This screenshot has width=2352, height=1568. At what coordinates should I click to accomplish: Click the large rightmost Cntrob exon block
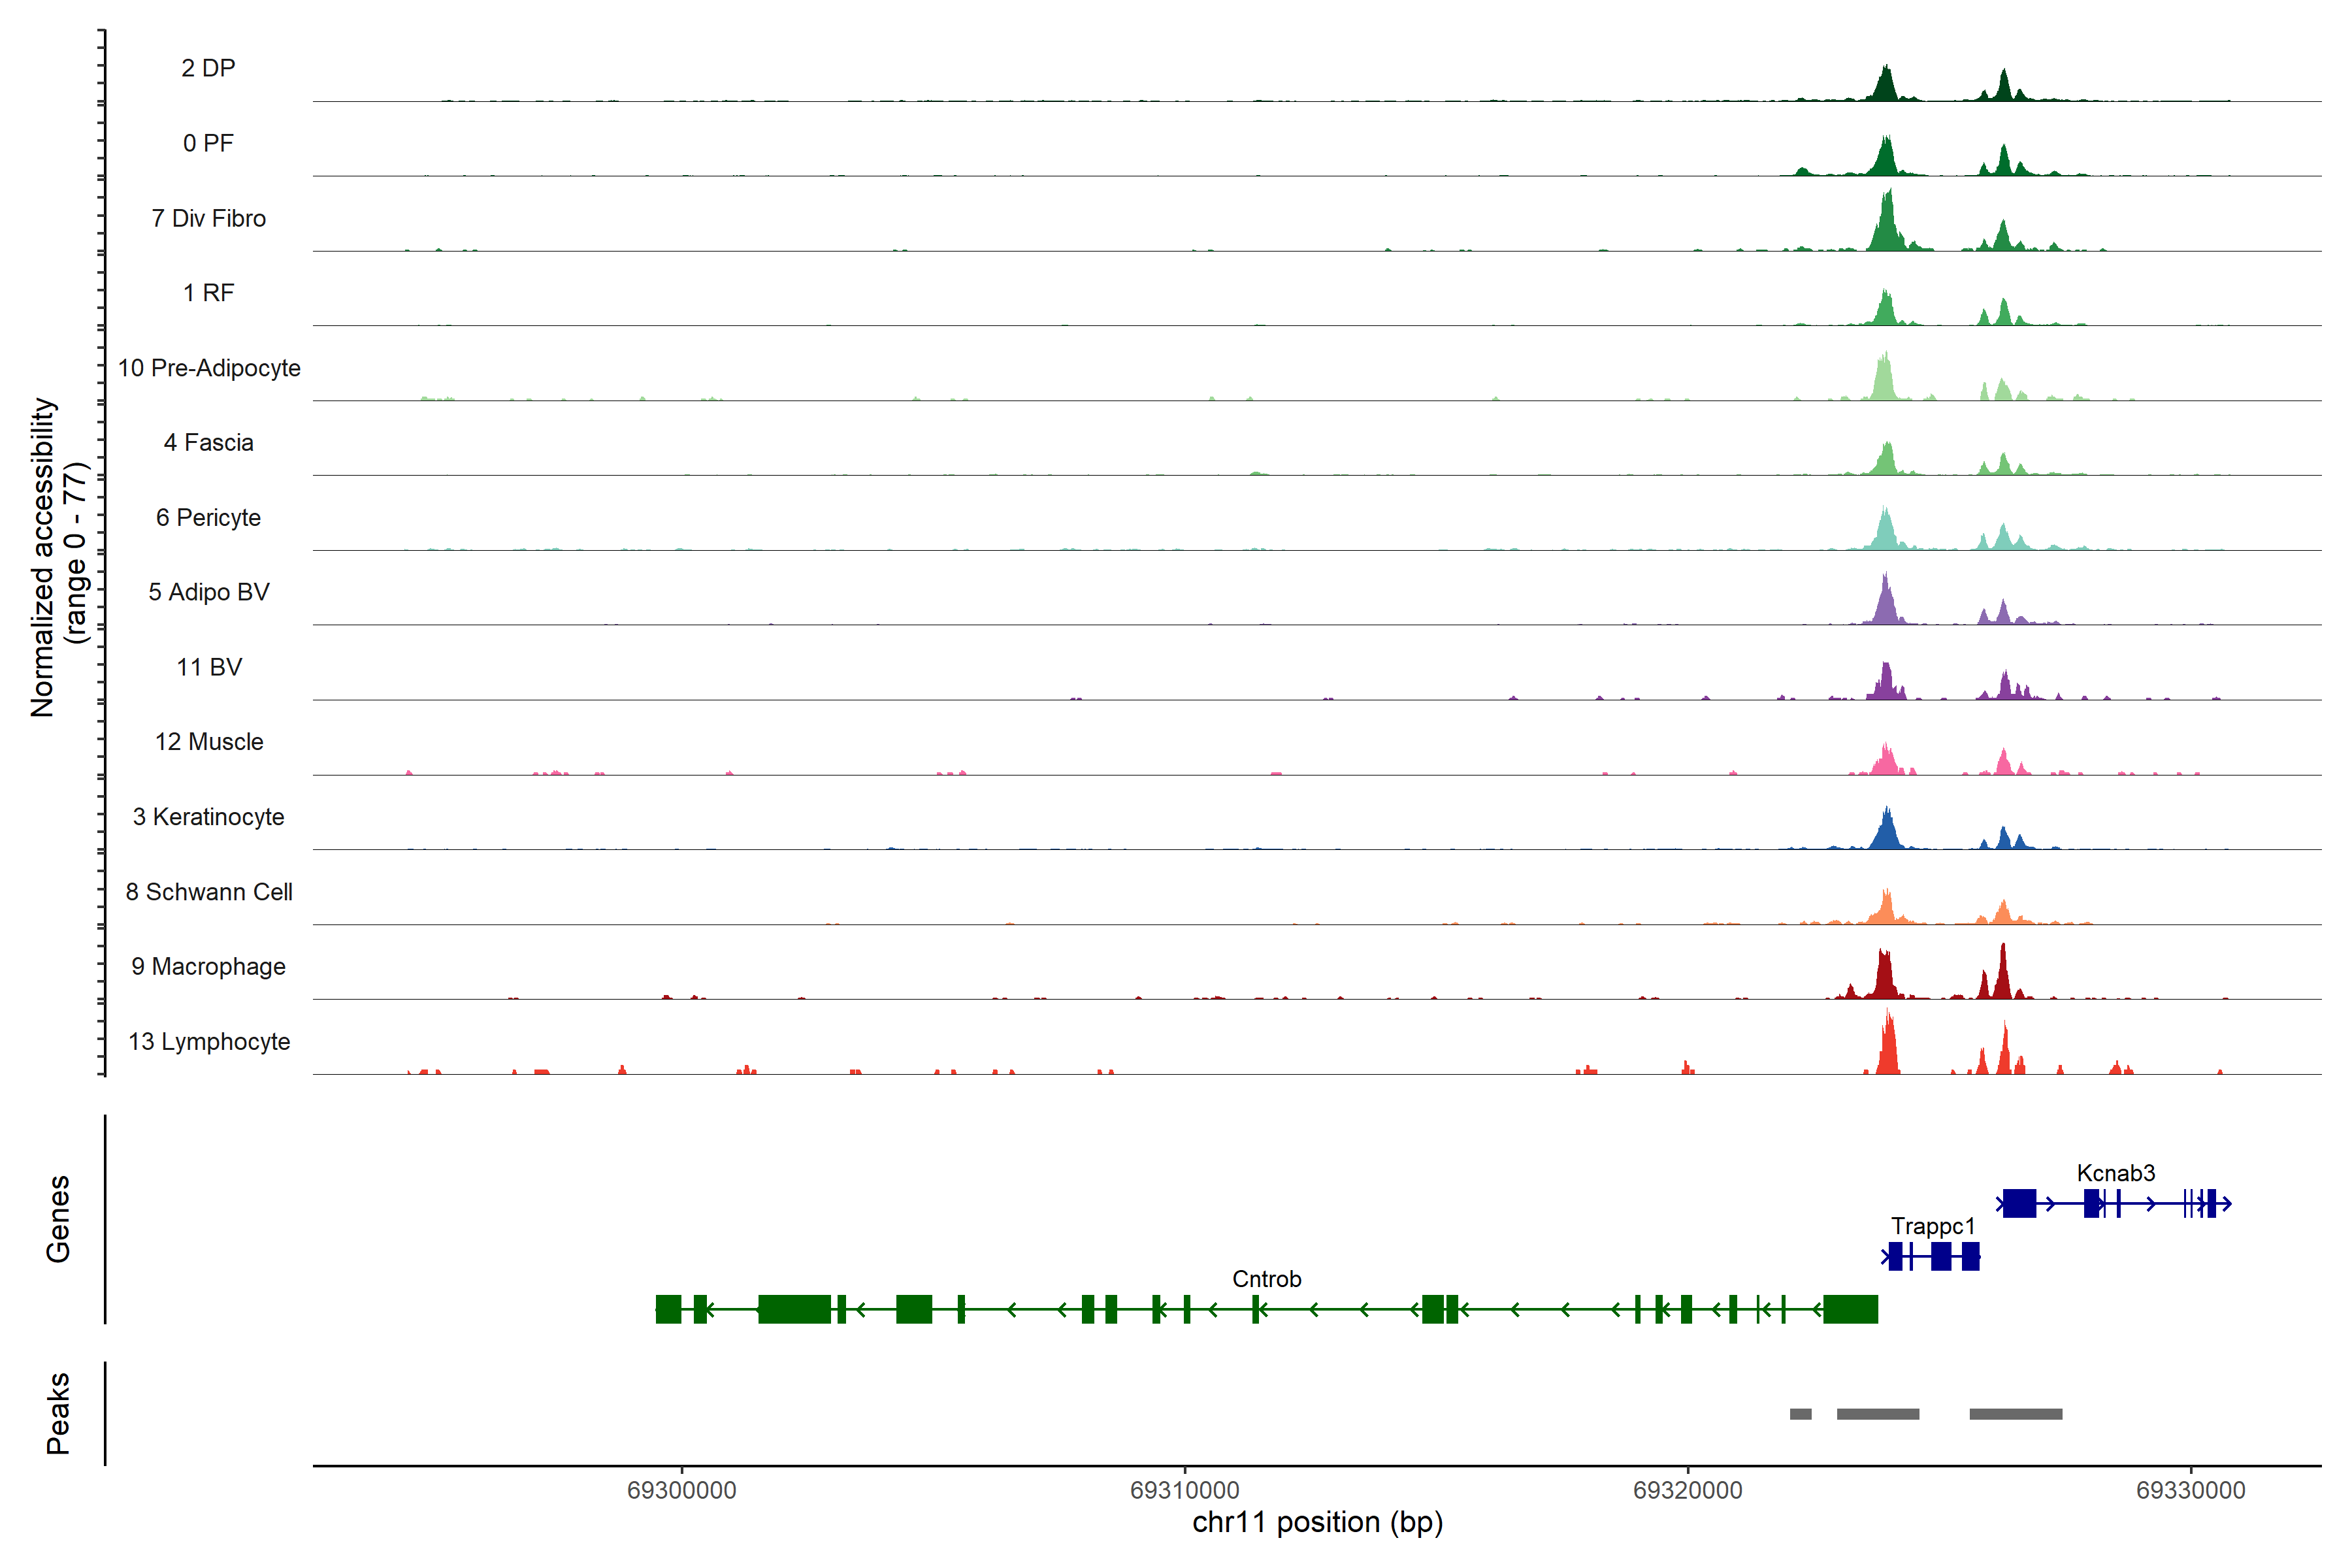tap(1850, 1309)
